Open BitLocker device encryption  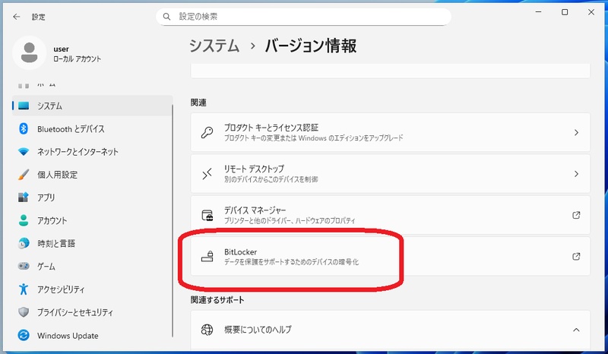[x=391, y=256]
